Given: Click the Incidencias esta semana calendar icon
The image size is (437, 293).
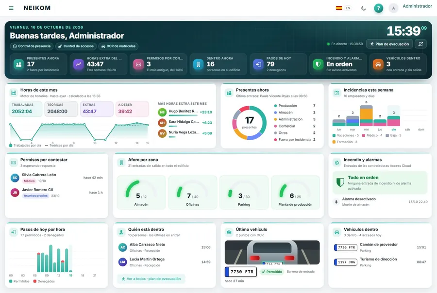Looking at the screenshot, I should [x=336, y=93].
